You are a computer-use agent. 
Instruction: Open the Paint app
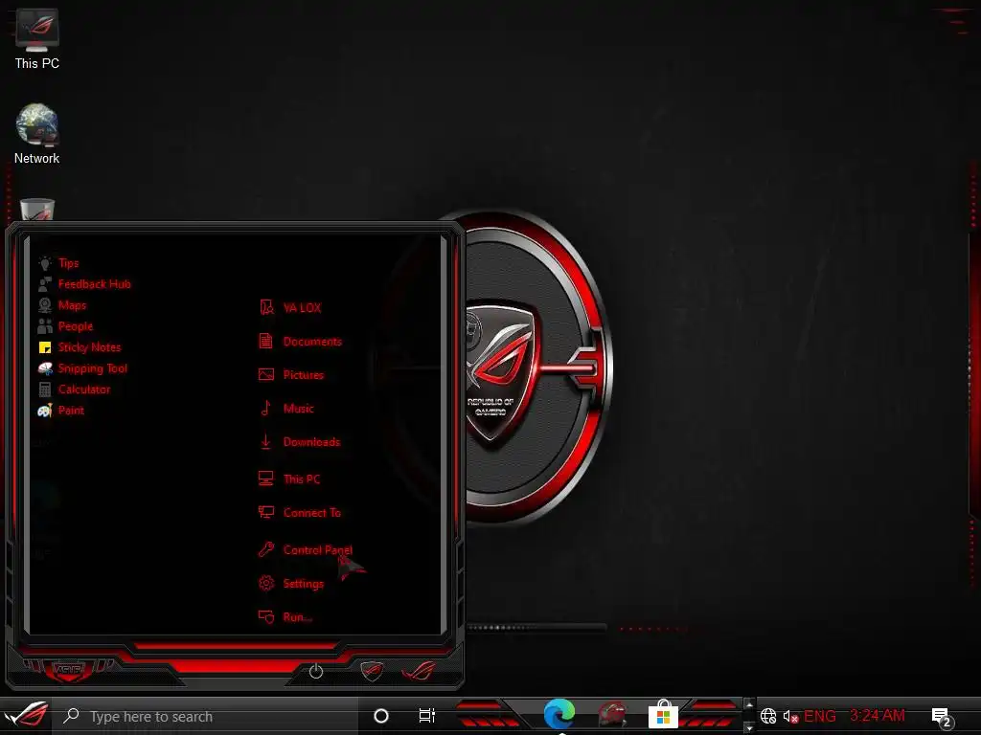click(x=60, y=411)
